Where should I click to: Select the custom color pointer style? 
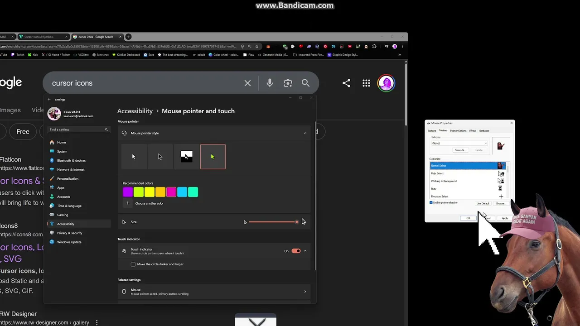point(213,157)
